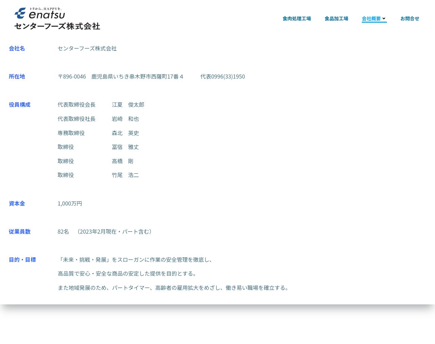Click the company name value センターフーズ株式会社
435x344 pixels.
pos(87,48)
